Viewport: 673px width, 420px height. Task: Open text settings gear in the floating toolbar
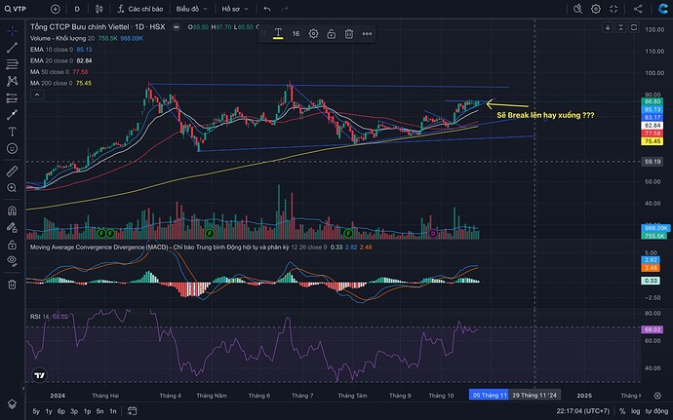point(313,33)
